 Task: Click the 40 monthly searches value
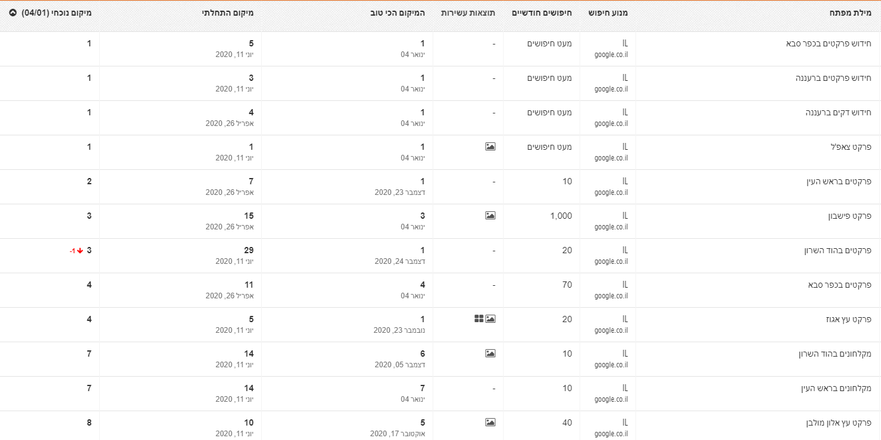[567, 423]
